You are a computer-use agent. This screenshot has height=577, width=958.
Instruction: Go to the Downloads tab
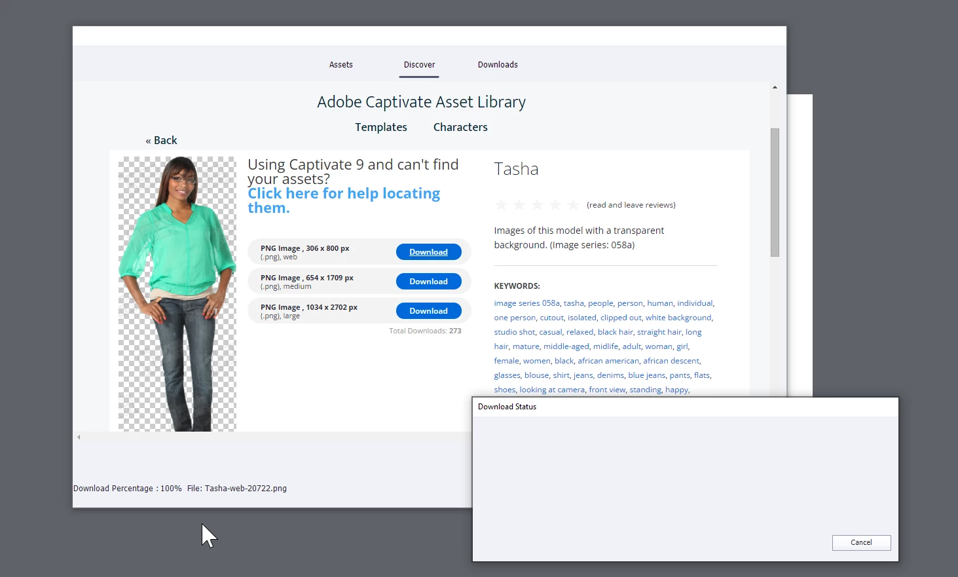coord(498,65)
